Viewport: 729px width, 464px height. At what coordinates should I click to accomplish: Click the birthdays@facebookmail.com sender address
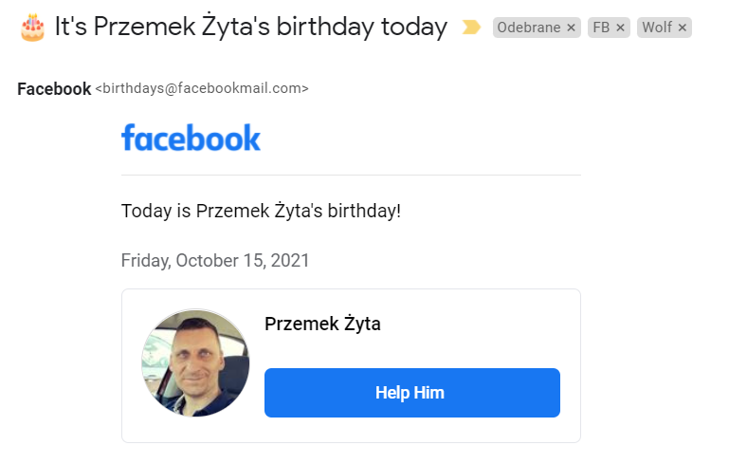point(202,89)
